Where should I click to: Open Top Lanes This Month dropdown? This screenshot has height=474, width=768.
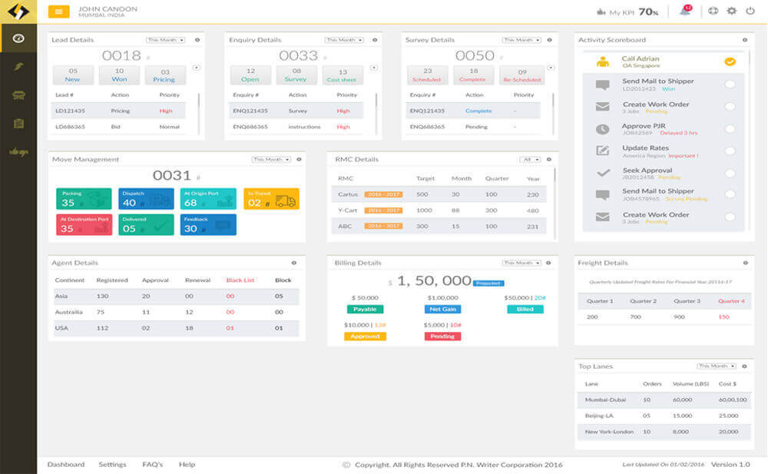pyautogui.click(x=717, y=366)
